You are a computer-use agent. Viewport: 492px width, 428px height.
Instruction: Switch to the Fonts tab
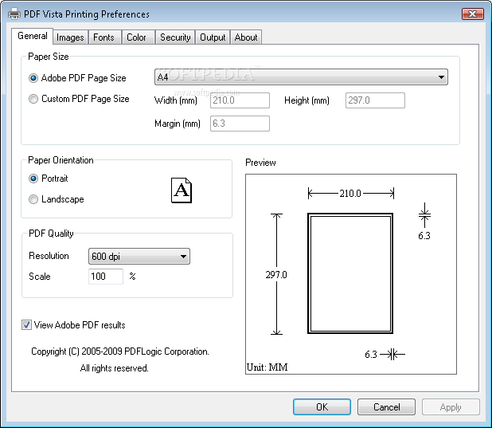[x=103, y=37]
